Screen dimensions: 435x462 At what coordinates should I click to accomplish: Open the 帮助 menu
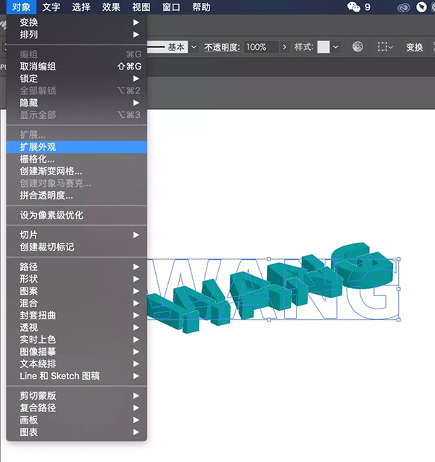tap(202, 7)
